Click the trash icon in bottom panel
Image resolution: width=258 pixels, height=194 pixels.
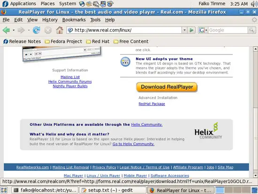click(255, 190)
